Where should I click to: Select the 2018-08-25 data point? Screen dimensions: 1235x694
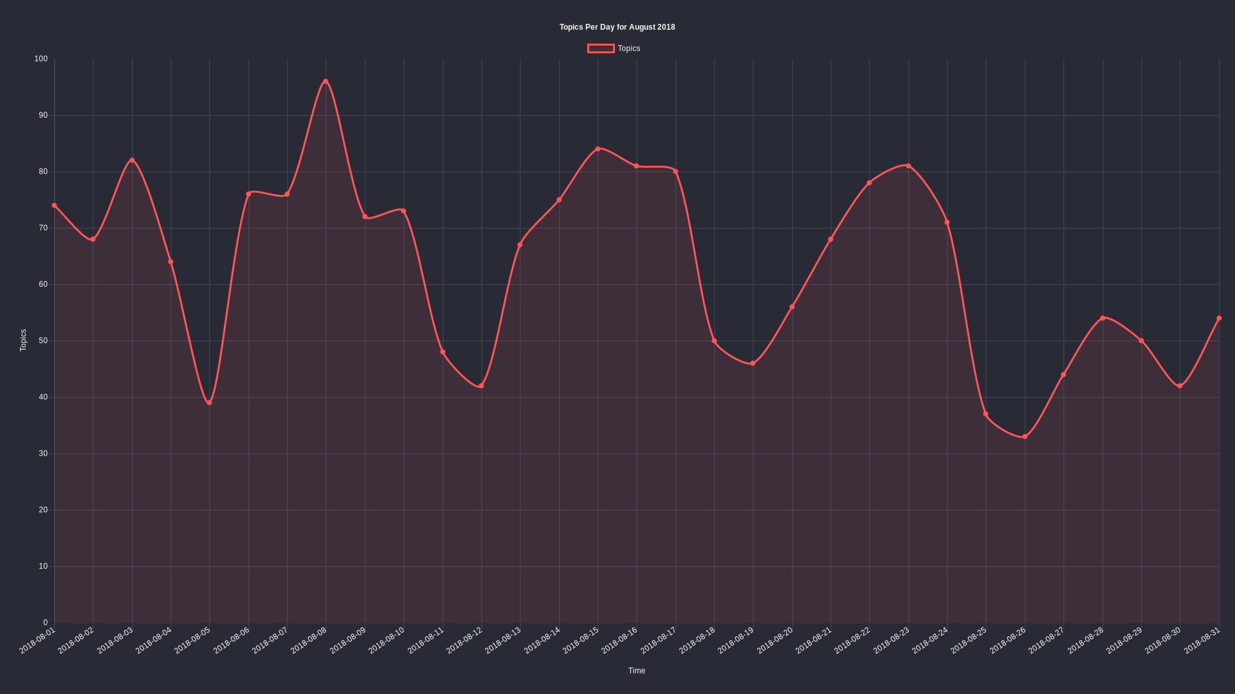pos(985,414)
